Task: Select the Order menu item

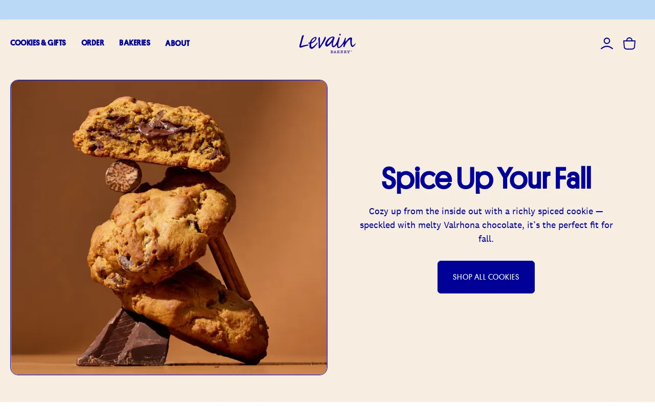Action: coord(93,43)
